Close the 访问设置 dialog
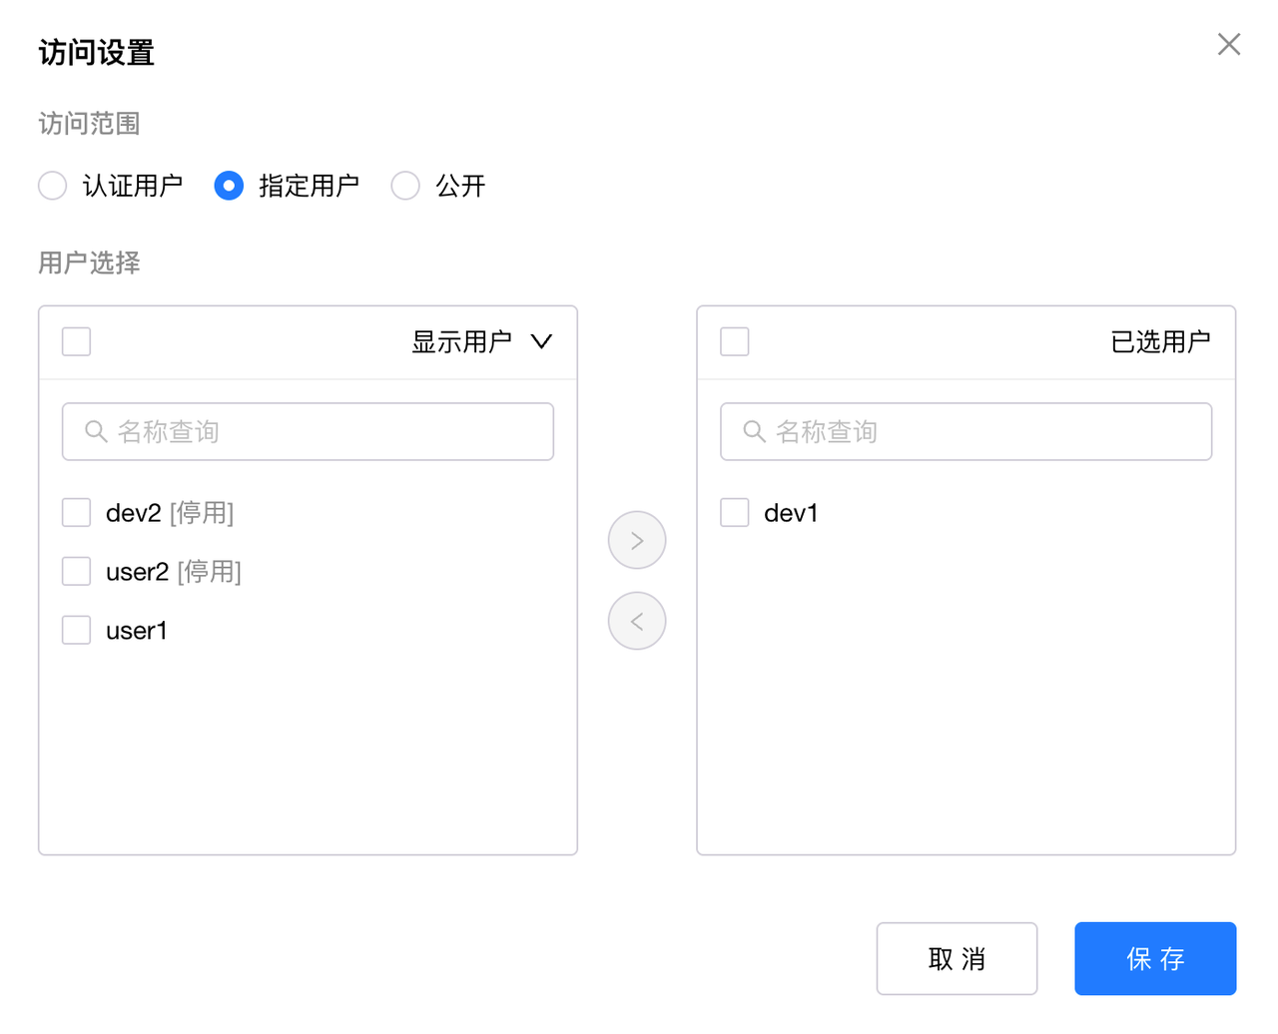The image size is (1278, 1034). [1229, 44]
